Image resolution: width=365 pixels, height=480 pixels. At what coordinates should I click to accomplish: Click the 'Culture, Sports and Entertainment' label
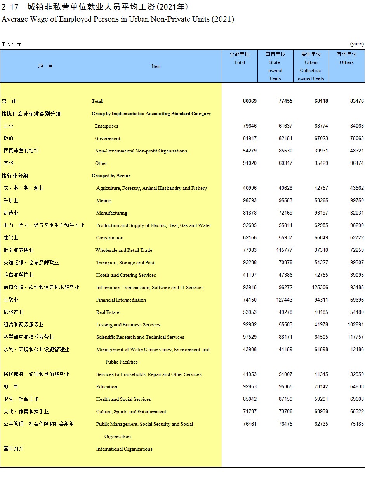tap(131, 412)
